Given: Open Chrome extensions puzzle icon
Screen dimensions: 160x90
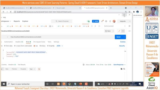Looking at the screenshot, I should [134, 12].
